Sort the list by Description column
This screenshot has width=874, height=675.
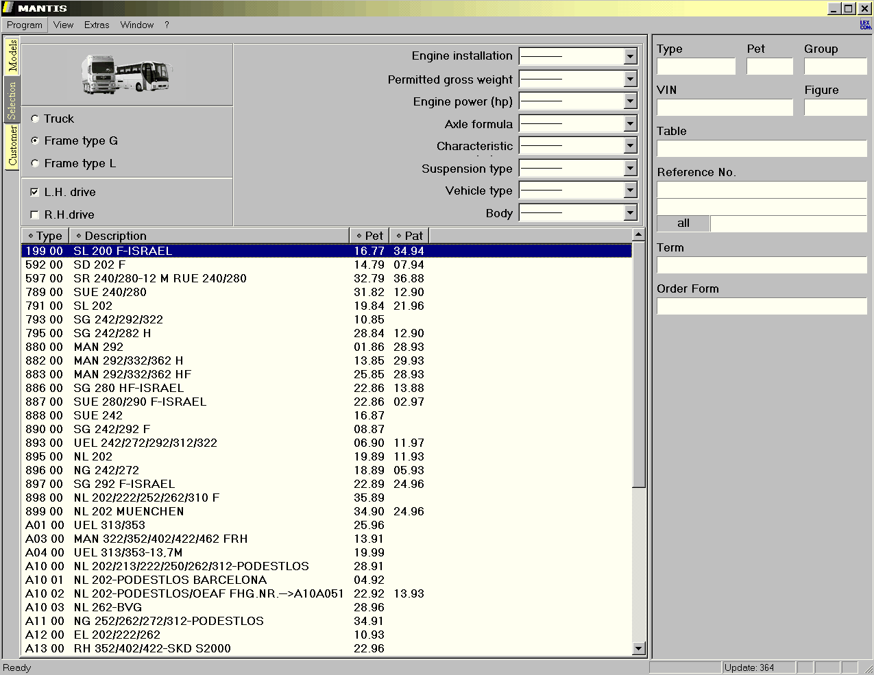tap(209, 236)
